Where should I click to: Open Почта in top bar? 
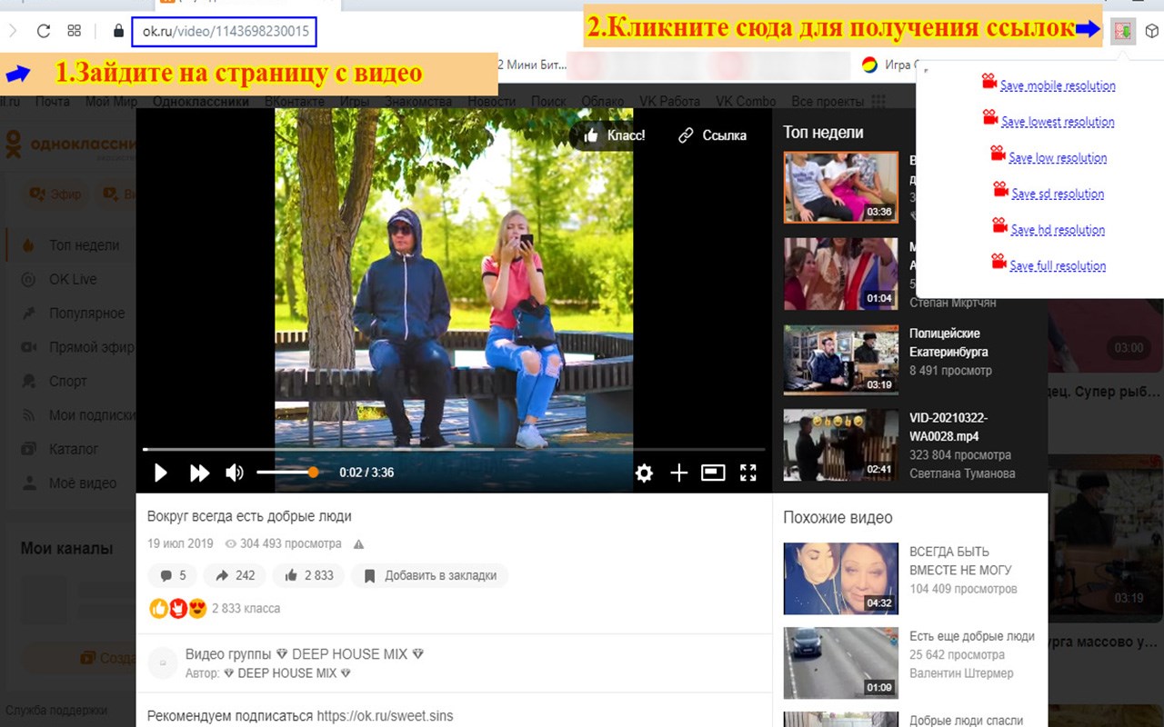tap(53, 102)
